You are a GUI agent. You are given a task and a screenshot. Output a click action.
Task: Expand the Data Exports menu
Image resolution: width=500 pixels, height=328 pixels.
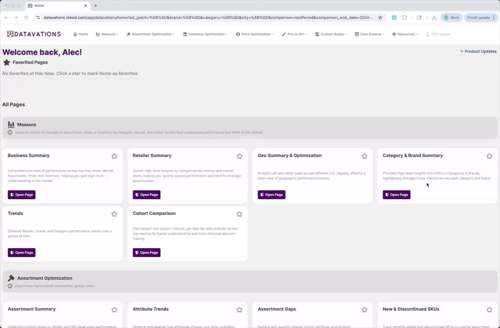(x=370, y=34)
